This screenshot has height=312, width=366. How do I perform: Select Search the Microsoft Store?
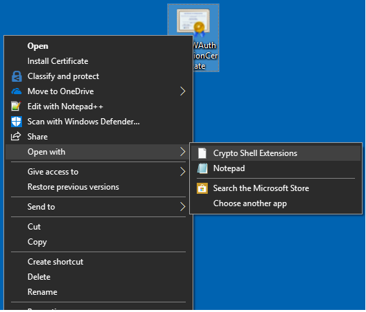point(276,188)
